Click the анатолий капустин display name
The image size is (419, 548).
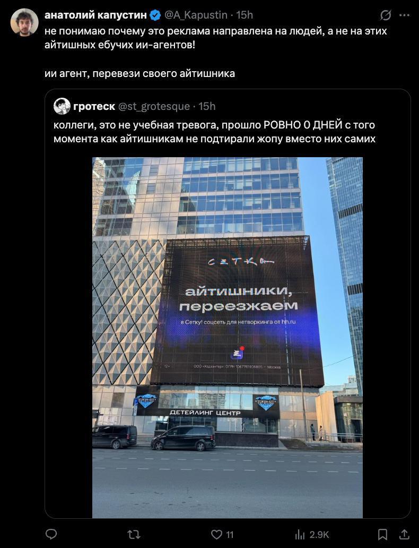click(95, 15)
